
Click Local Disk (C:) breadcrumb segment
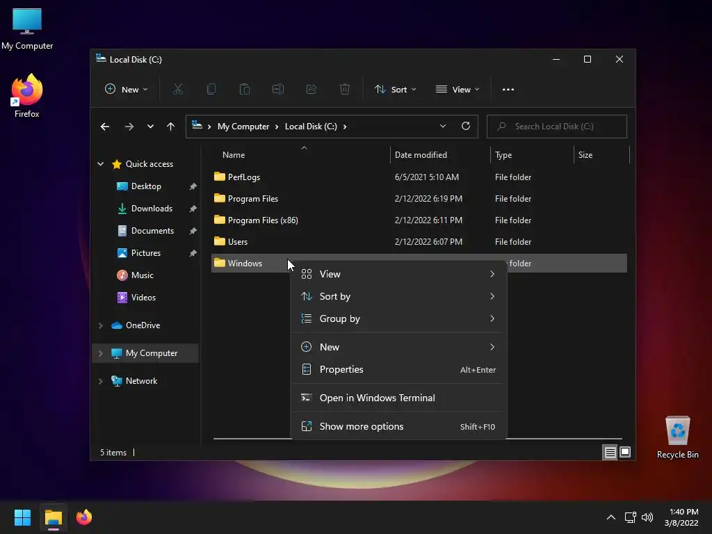[311, 127]
